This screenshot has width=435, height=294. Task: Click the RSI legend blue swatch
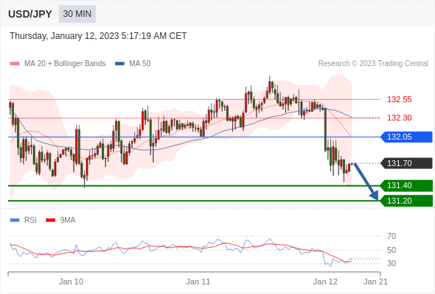click(15, 220)
